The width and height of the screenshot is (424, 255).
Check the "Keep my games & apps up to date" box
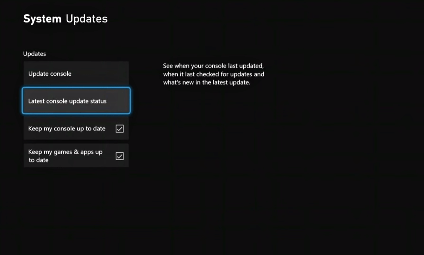119,156
